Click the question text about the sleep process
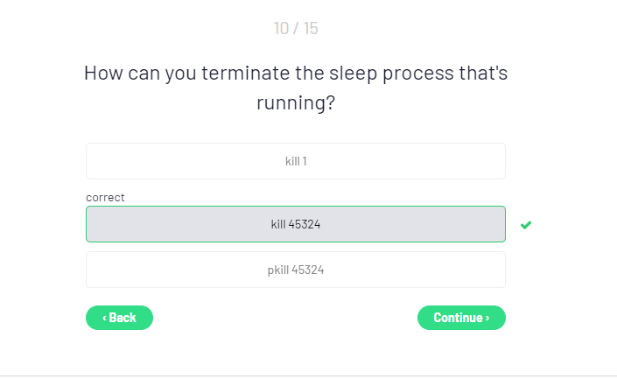The image size is (617, 379). (296, 88)
